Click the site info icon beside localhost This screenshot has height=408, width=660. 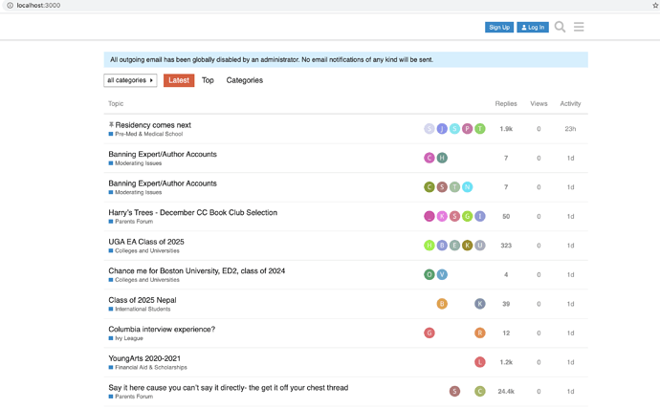click(x=10, y=6)
